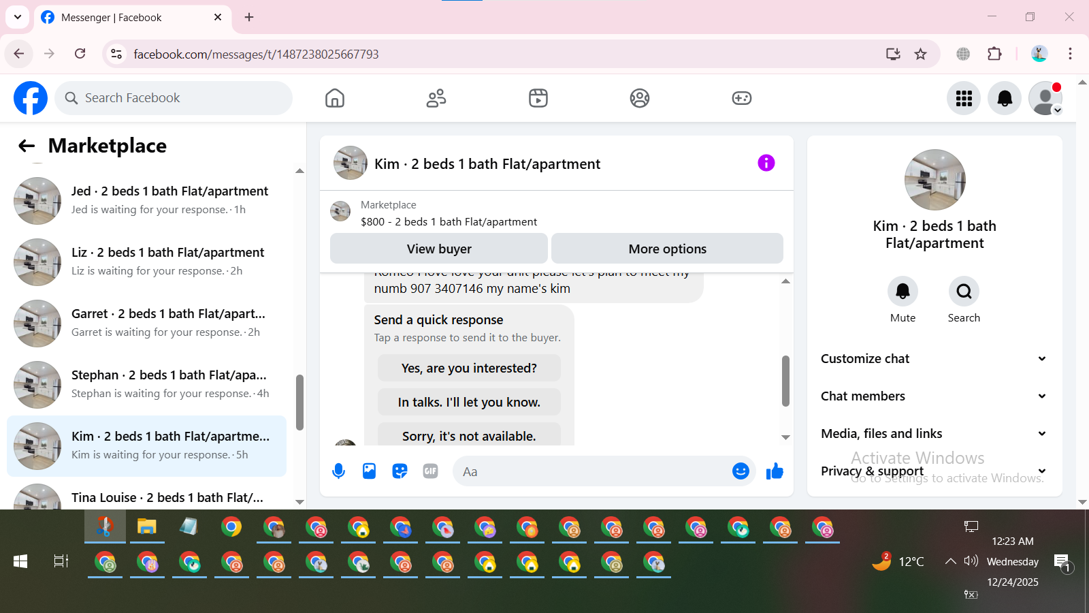Open Garret's apartment conversation

tap(146, 324)
